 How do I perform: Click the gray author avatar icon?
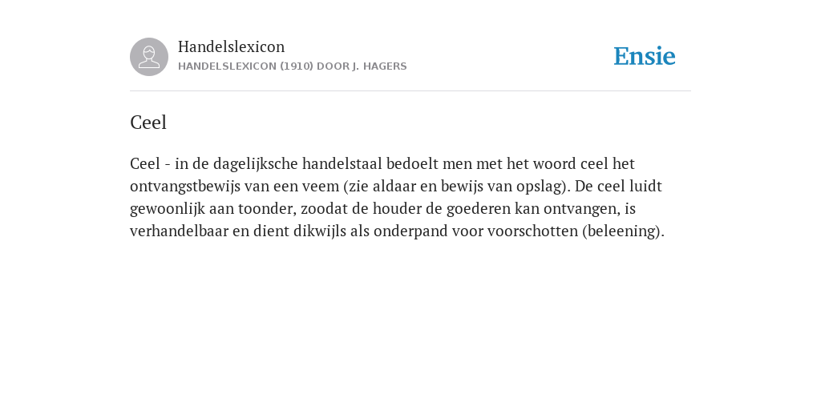149,57
